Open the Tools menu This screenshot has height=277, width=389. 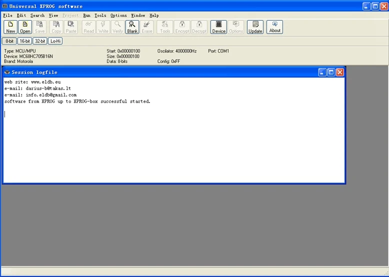[100, 15]
